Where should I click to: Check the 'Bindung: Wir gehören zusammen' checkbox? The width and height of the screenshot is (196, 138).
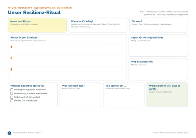pyautogui.click(x=12, y=90)
